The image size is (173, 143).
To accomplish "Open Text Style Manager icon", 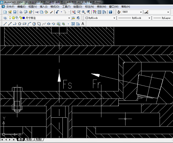I will [x=119, y=12].
